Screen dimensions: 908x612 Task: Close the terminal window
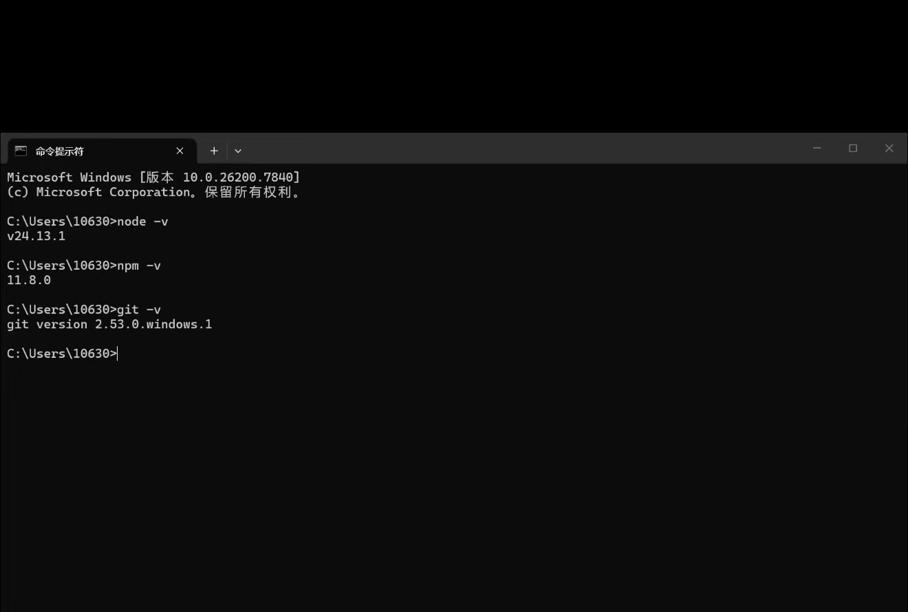tap(889, 148)
